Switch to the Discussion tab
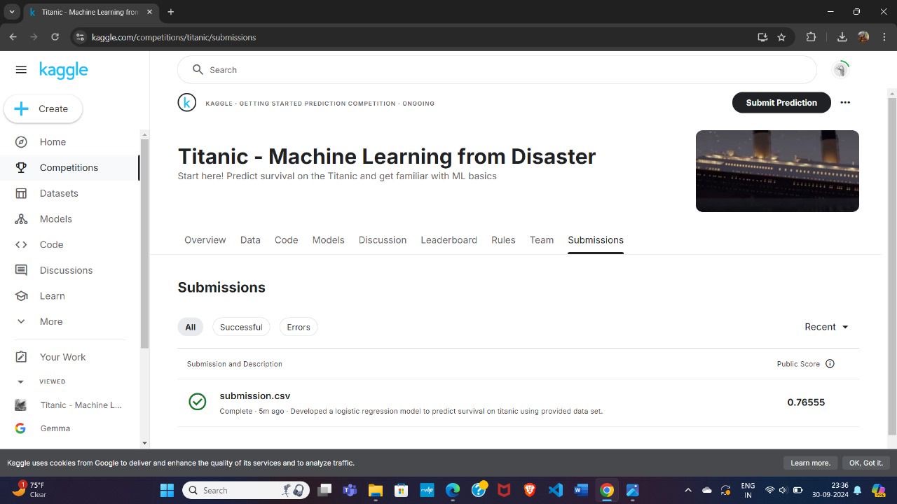 (383, 239)
